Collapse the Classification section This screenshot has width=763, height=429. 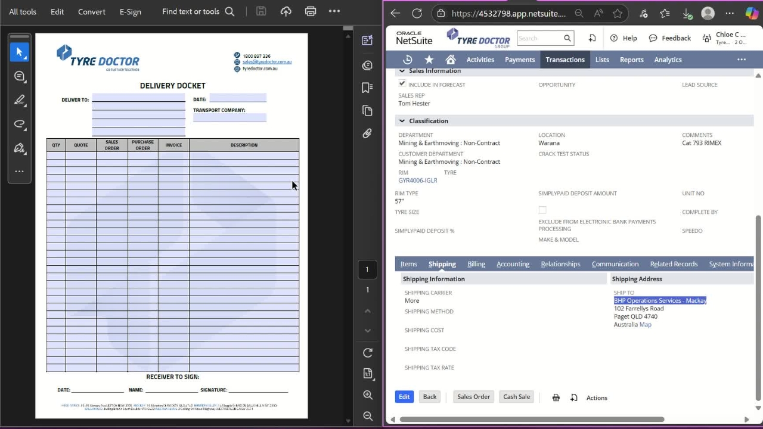pos(402,121)
